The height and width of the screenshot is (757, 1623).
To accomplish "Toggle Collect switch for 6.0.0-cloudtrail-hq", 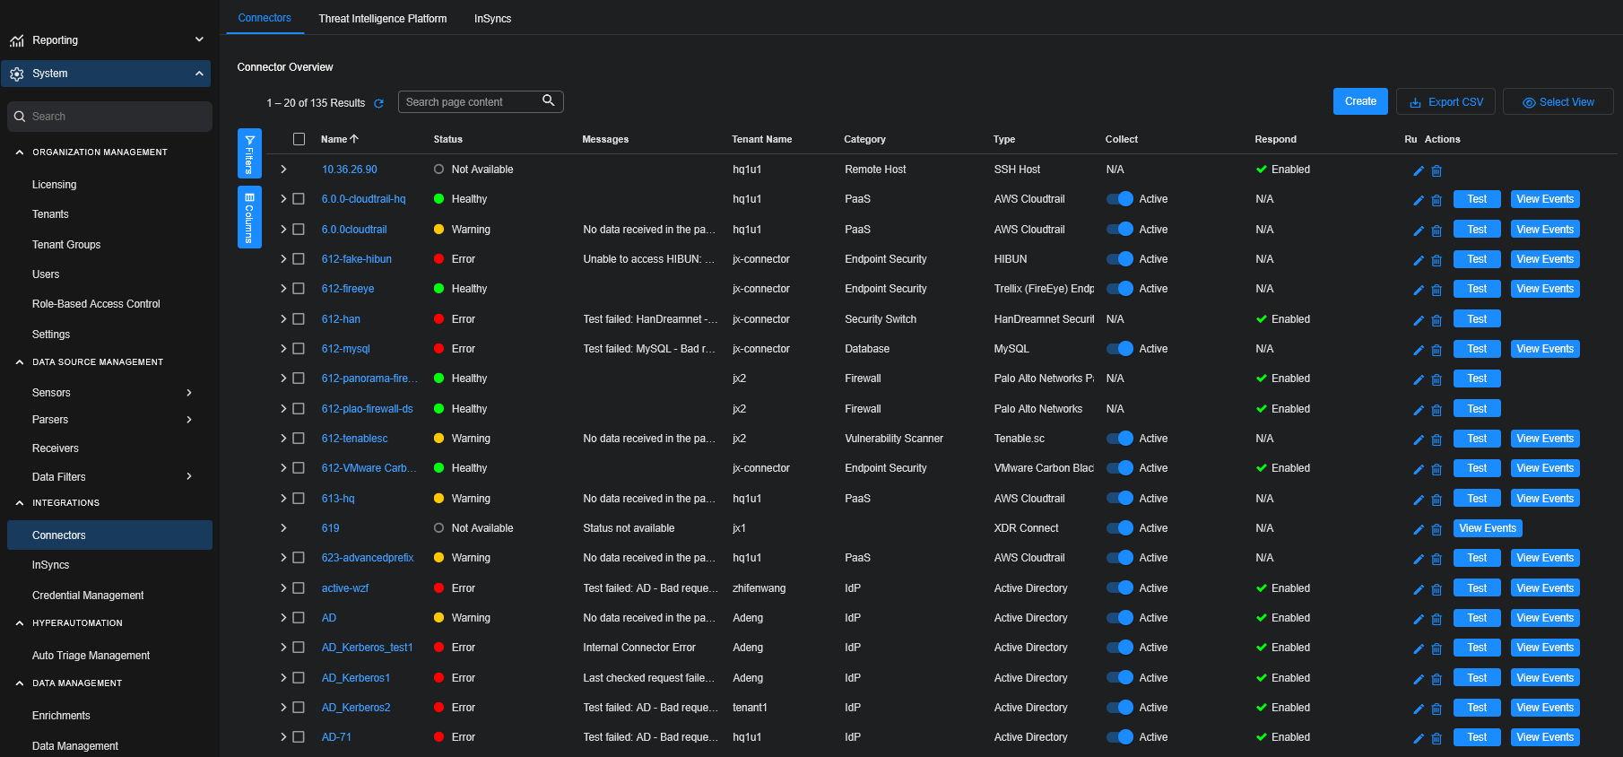I will click(x=1120, y=199).
